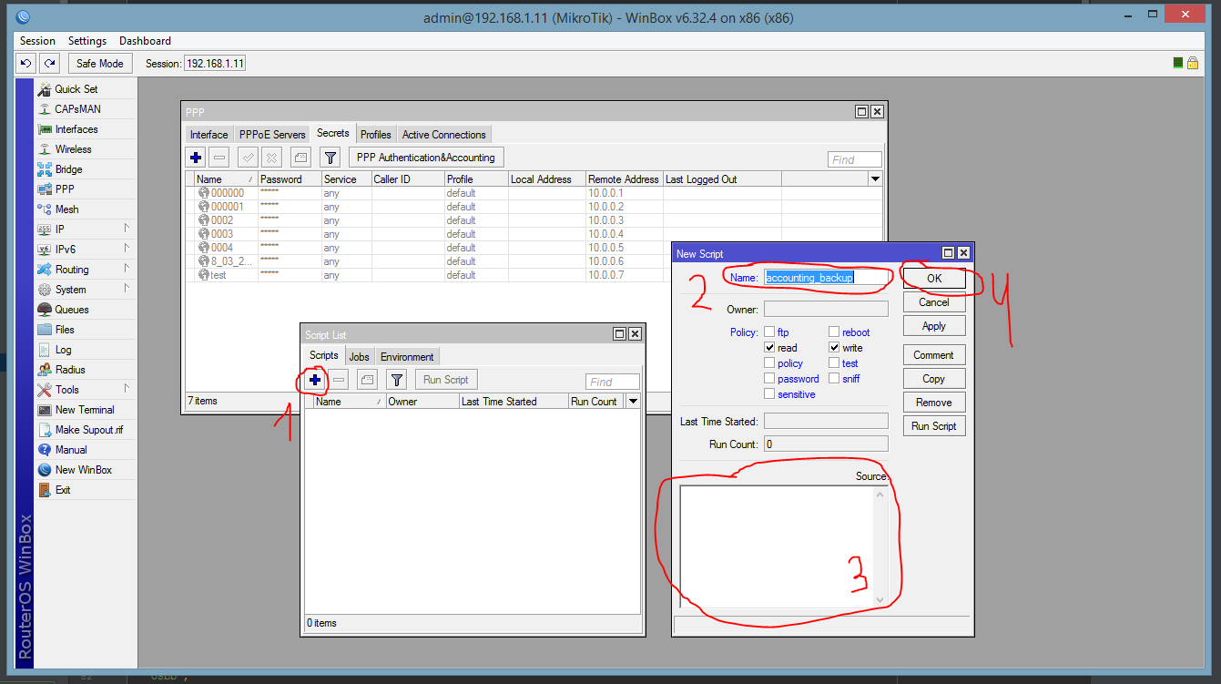1221x684 pixels.
Task: Click the filter funnel icon in Script List
Action: (x=396, y=380)
